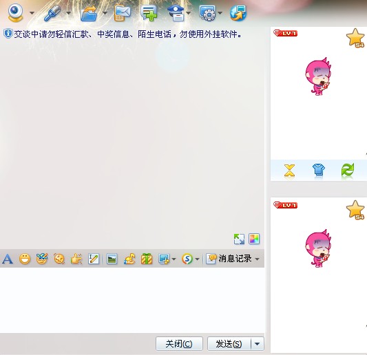Viewport: 367px width, 355px height.
Task: Click the send SMS phone icon
Action: pyautogui.click(x=122, y=13)
